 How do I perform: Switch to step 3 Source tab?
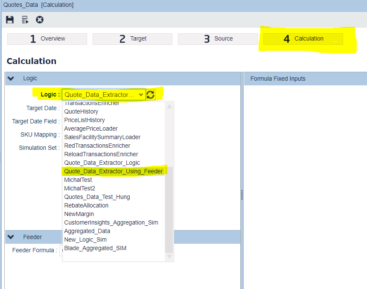pos(218,39)
